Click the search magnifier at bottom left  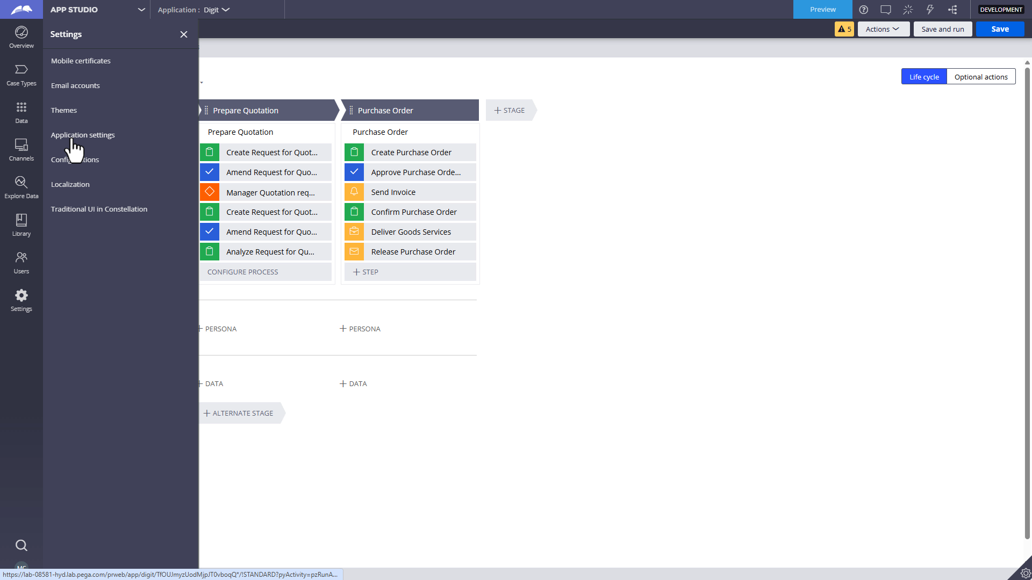point(21,545)
